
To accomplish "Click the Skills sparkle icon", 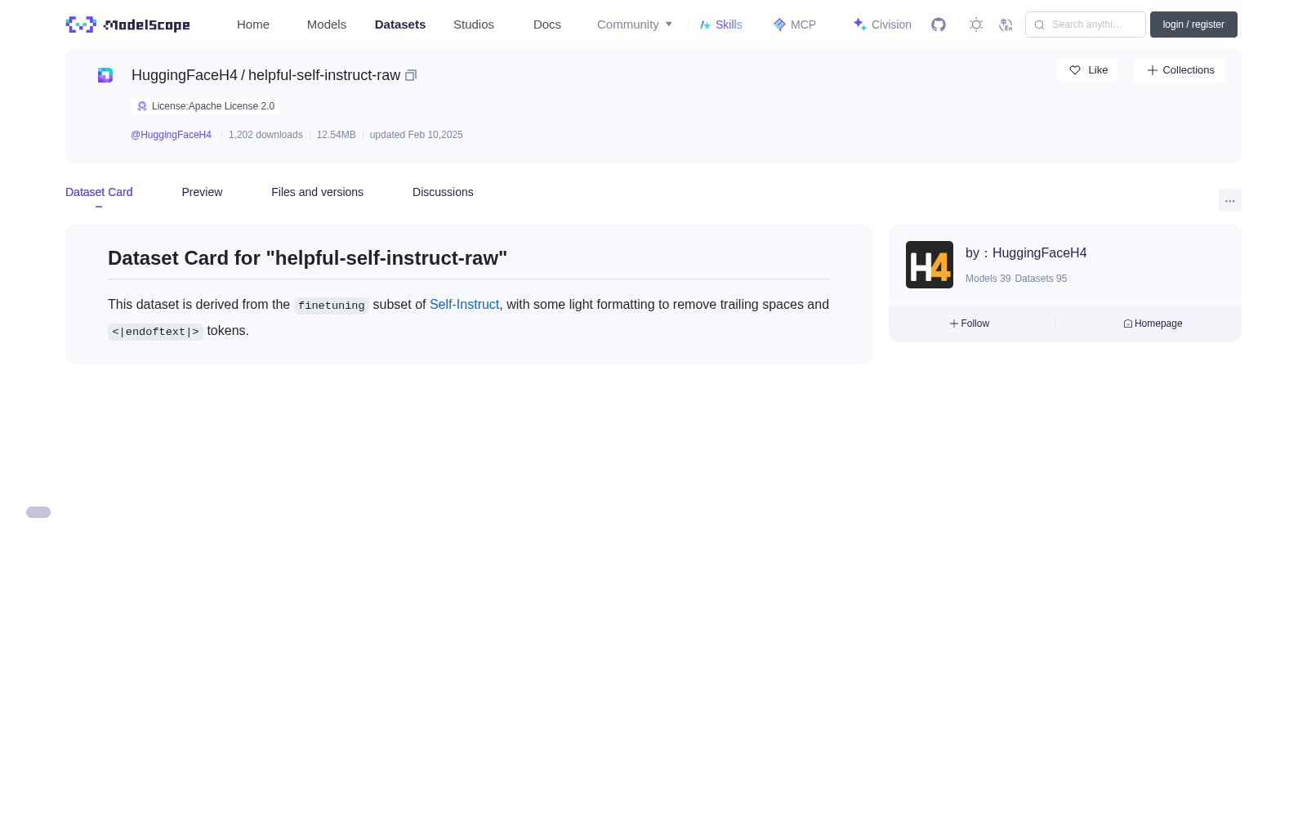I will 705,25.
